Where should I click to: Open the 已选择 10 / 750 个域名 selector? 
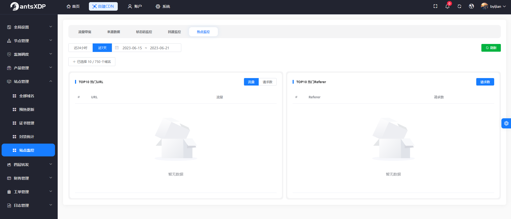(x=92, y=62)
